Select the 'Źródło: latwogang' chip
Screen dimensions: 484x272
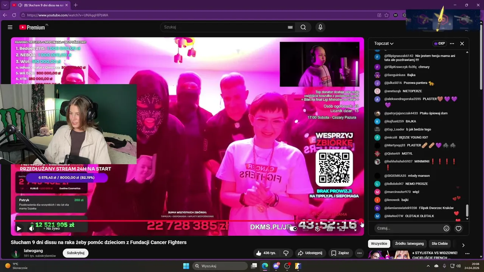click(410, 244)
